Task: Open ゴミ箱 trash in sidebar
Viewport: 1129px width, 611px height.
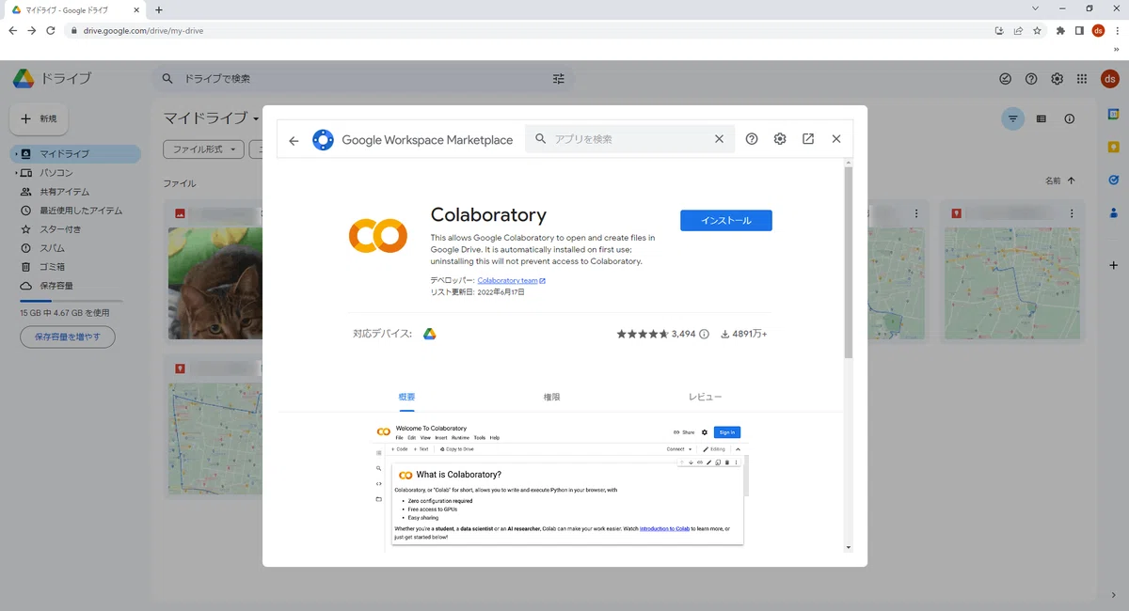Action: coord(52,267)
